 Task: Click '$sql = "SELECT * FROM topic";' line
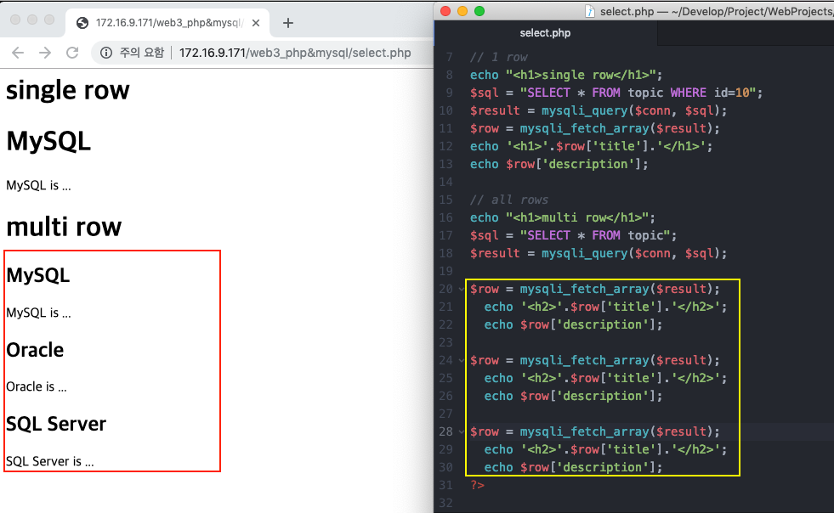click(x=573, y=235)
